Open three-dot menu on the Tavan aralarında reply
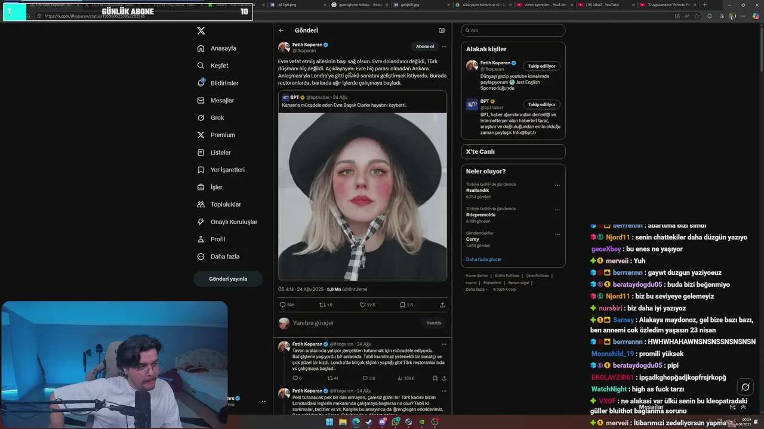764x429 pixels. tap(443, 344)
